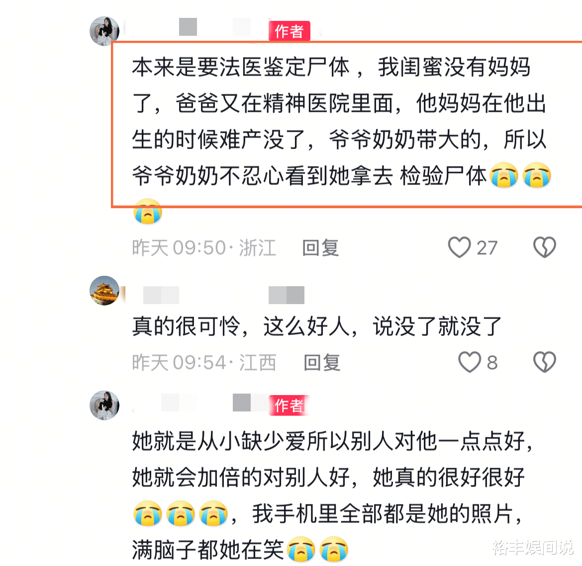The width and height of the screenshot is (582, 566).
Task: Open the third comment's author avatar
Action: coord(104,405)
